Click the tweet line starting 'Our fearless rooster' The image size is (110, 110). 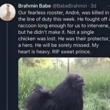pos(64,13)
